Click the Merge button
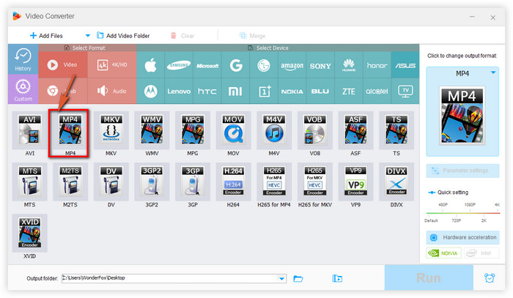Viewport: 513px width, 298px height. point(252,36)
